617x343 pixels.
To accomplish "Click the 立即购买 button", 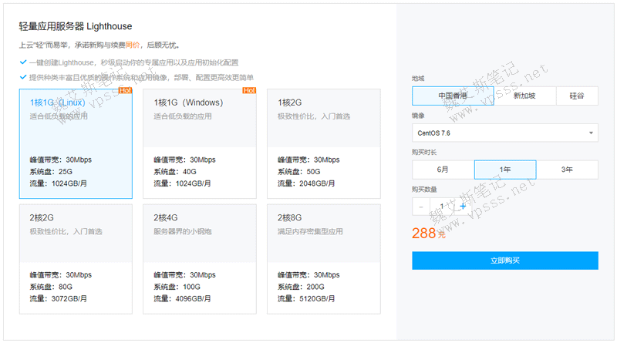I will click(x=505, y=261).
